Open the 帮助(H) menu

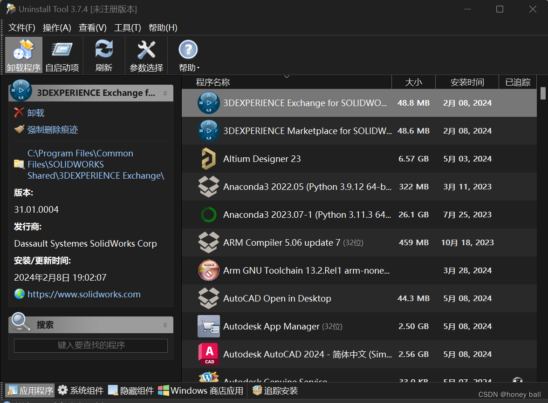click(x=163, y=27)
